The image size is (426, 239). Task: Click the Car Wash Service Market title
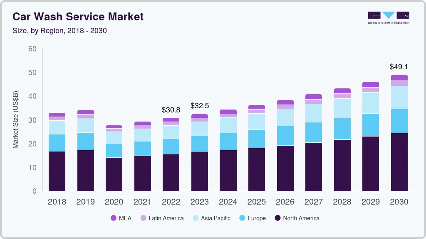[78, 17]
